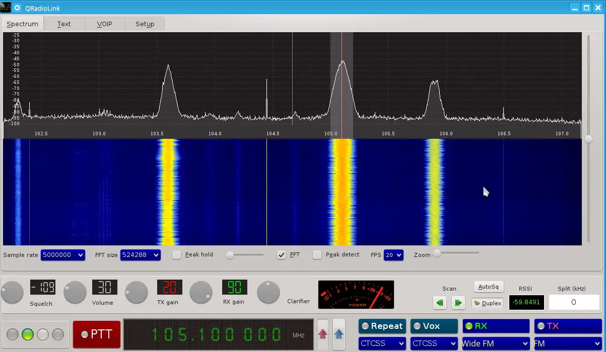This screenshot has width=606, height=352.
Task: Click the Split (kHz) input field
Action: (x=573, y=302)
